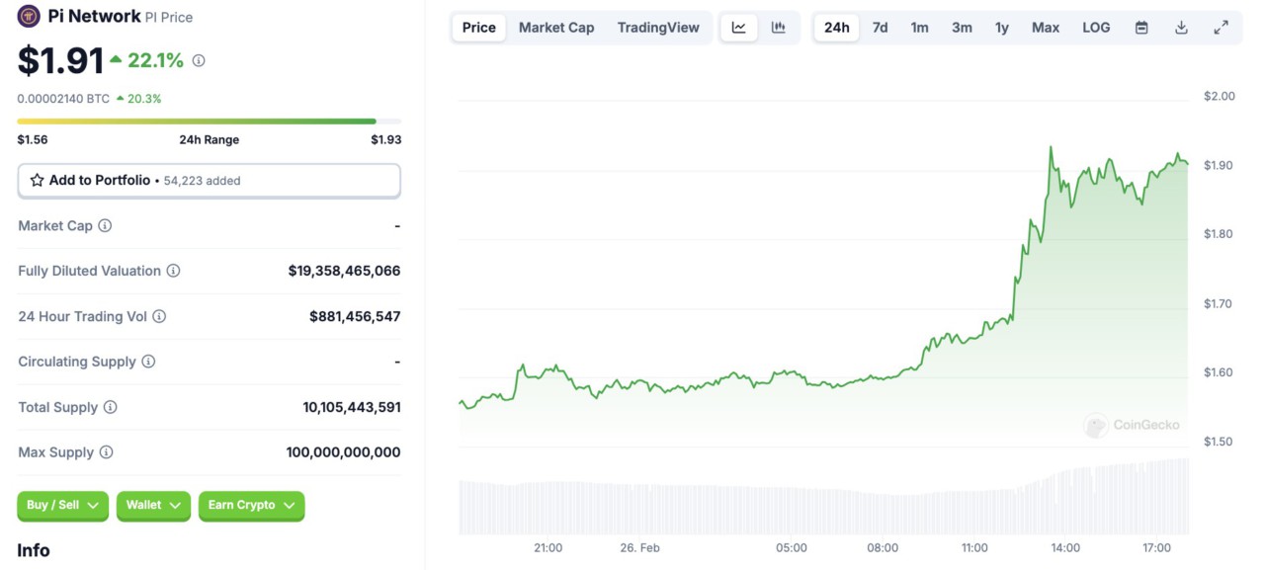Click Add to Portfolio
This screenshot has height=570, width=1265.
click(102, 180)
